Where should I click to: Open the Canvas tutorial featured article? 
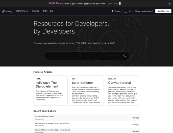point(120,83)
